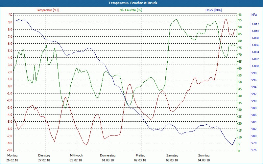Click temperature axis value '-4,0'
The width and height of the screenshot is (263, 164).
coord(10,114)
